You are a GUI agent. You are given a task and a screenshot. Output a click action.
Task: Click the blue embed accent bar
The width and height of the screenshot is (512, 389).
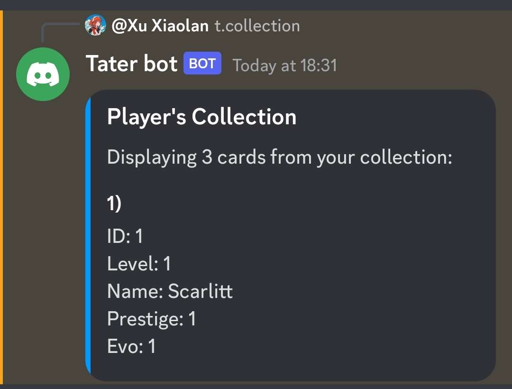88,236
